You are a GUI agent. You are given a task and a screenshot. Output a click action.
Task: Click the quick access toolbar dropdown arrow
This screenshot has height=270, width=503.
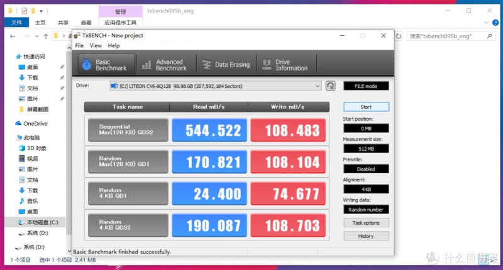[x=41, y=11]
